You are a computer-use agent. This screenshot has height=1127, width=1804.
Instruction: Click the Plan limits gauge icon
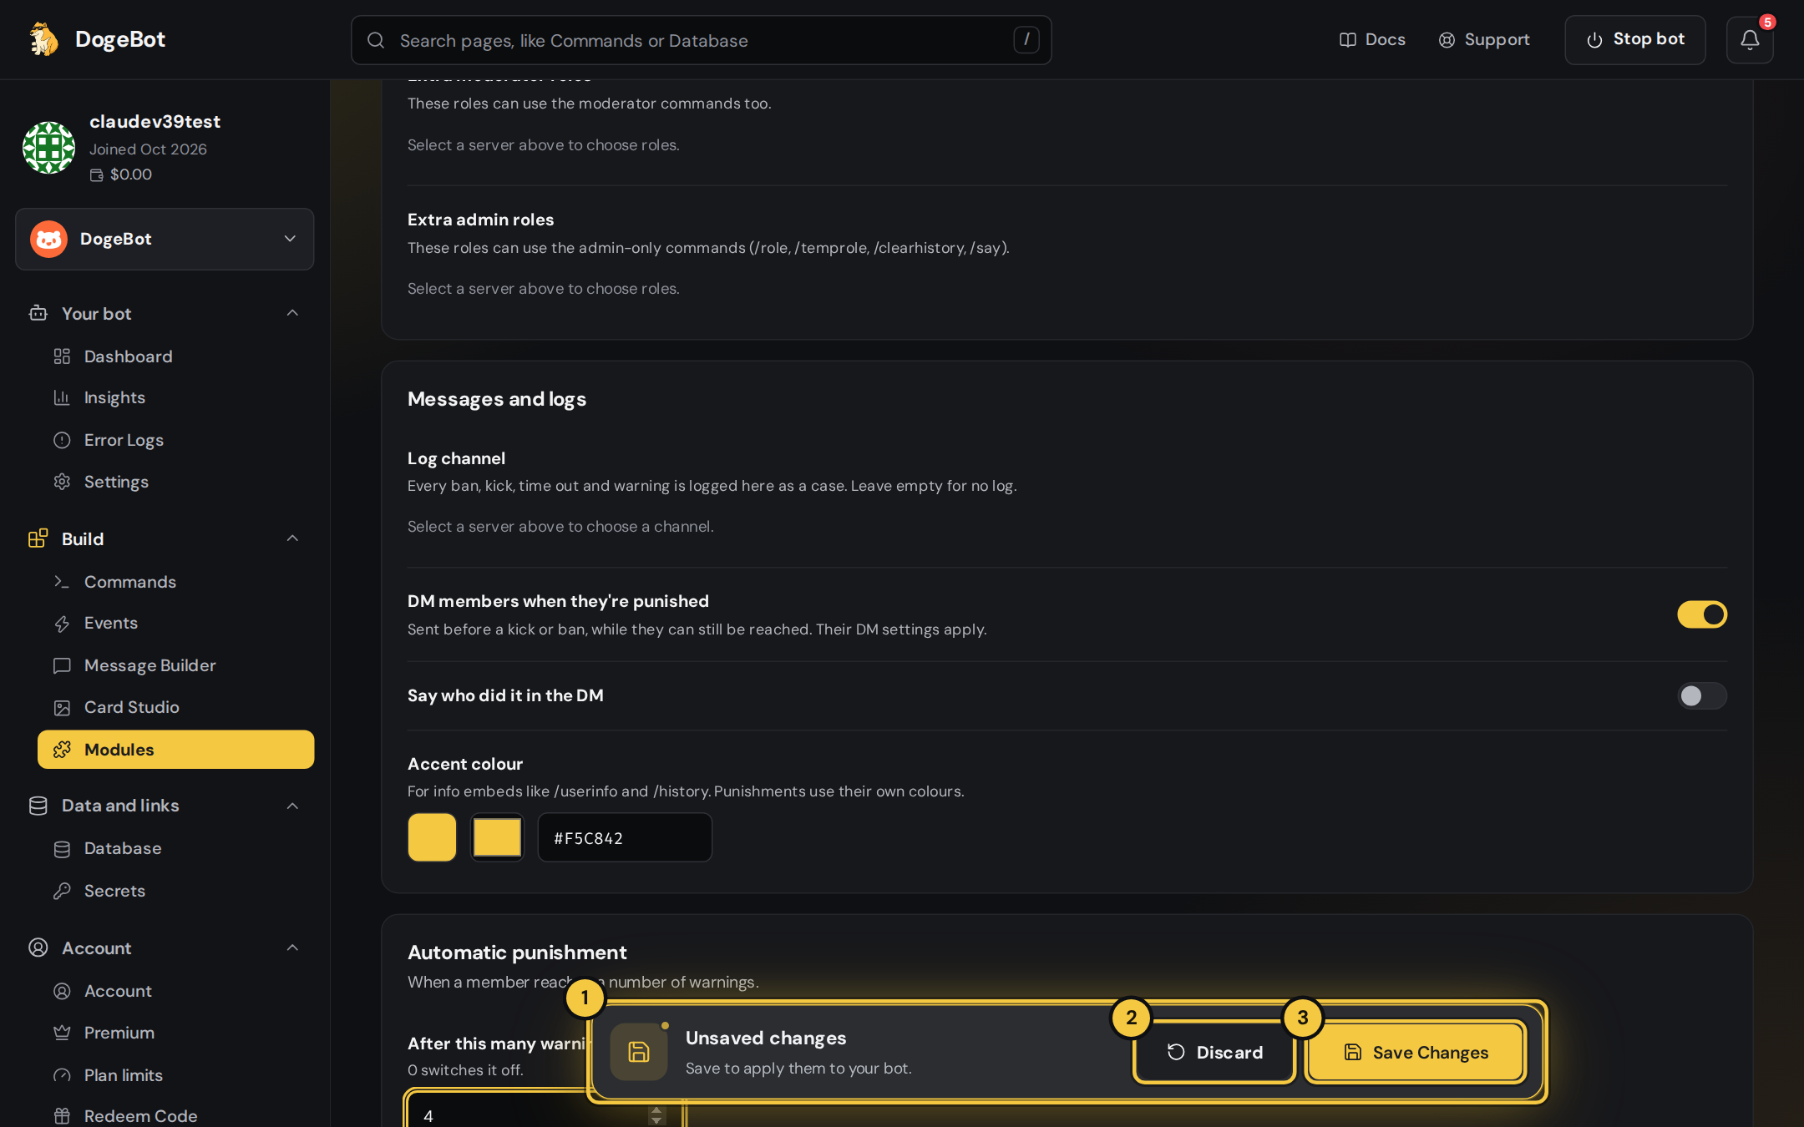click(x=62, y=1075)
